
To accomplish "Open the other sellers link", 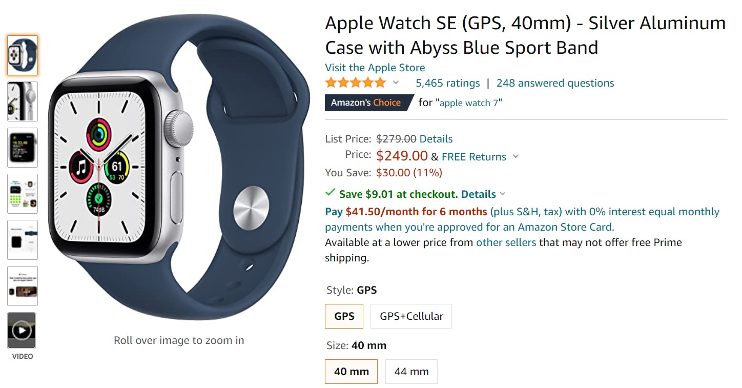I will click(x=506, y=242).
